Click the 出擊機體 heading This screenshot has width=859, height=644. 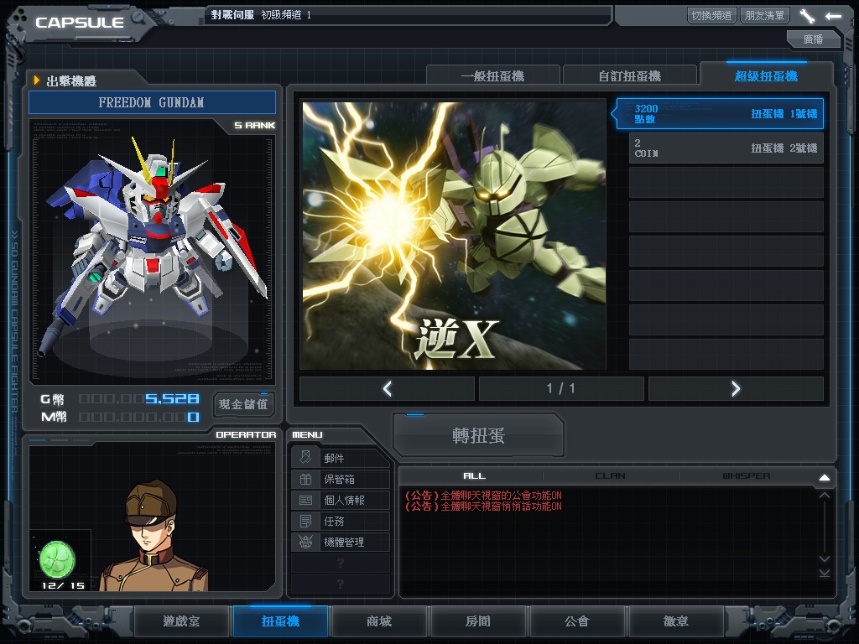[x=71, y=81]
